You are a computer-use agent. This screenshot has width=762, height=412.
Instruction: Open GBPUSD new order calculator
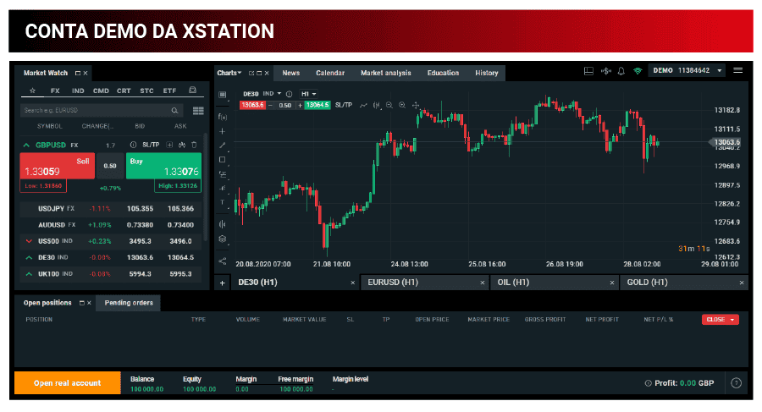click(x=169, y=145)
